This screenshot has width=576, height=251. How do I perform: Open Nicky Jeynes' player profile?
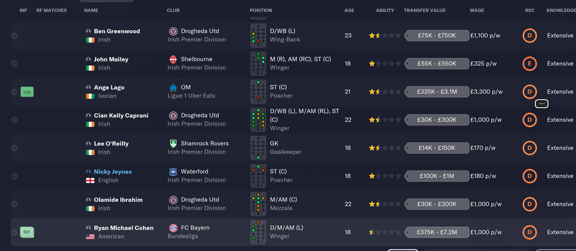[x=112, y=172]
